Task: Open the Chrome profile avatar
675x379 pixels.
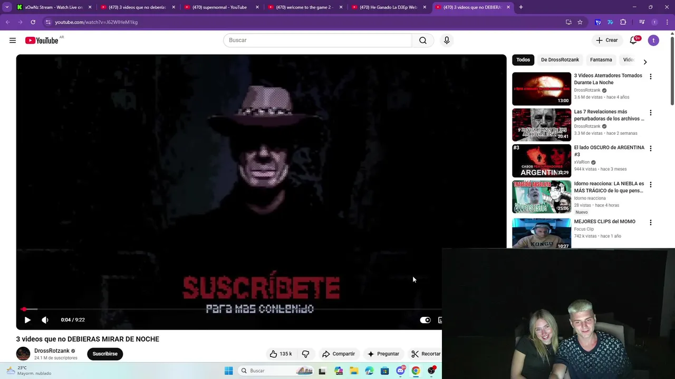Action: tap(654, 22)
